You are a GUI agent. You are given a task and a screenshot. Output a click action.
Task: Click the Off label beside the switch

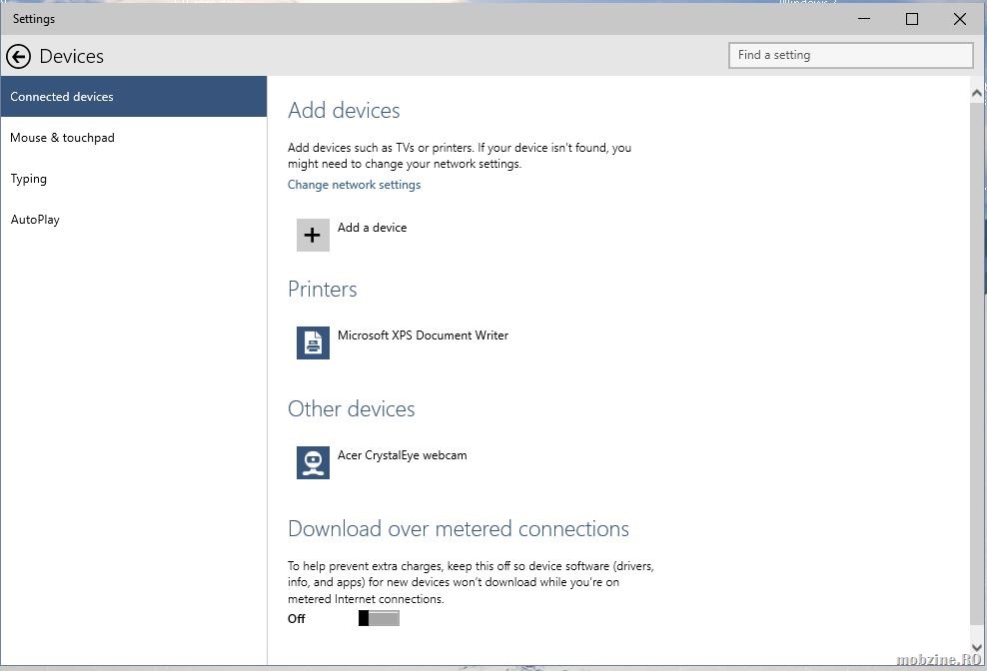pos(297,619)
